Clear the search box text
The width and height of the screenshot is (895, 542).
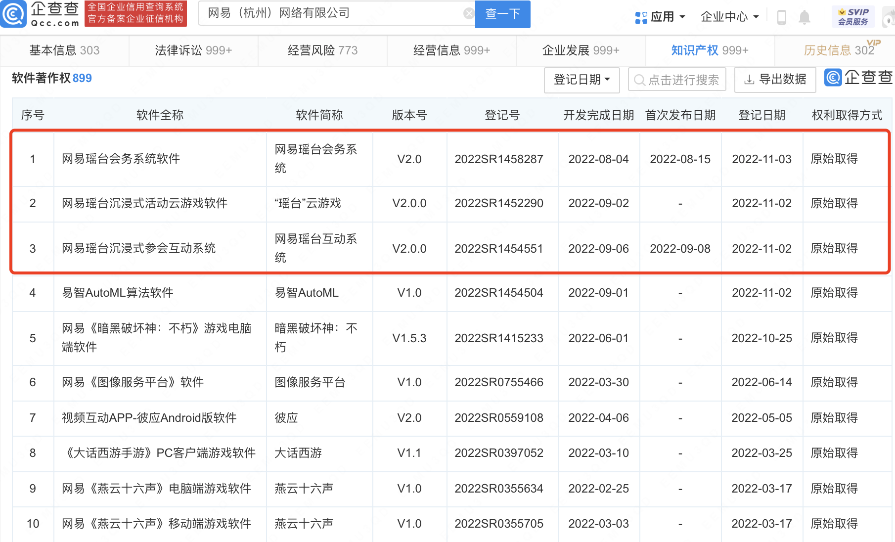(468, 13)
